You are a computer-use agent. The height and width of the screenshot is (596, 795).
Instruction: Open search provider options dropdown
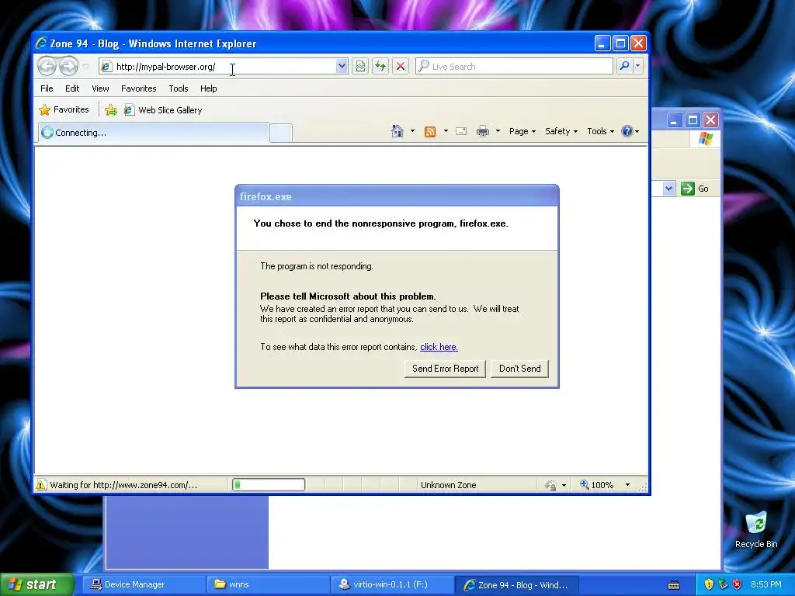[638, 66]
